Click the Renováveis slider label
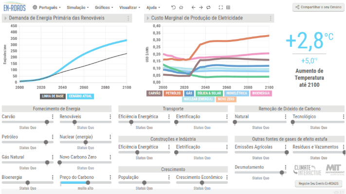This screenshot has width=346, height=194. [x=71, y=116]
